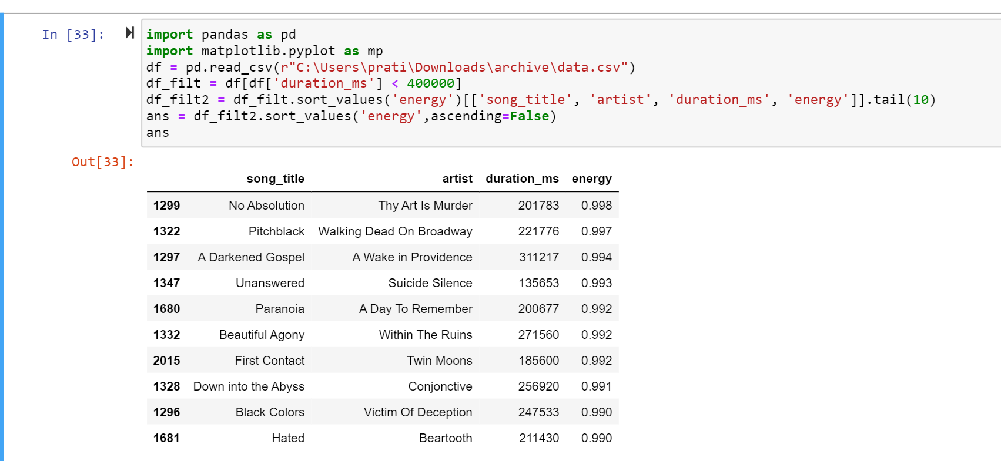Image resolution: width=1001 pixels, height=461 pixels.
Task: Select row index 1347
Action: point(166,283)
